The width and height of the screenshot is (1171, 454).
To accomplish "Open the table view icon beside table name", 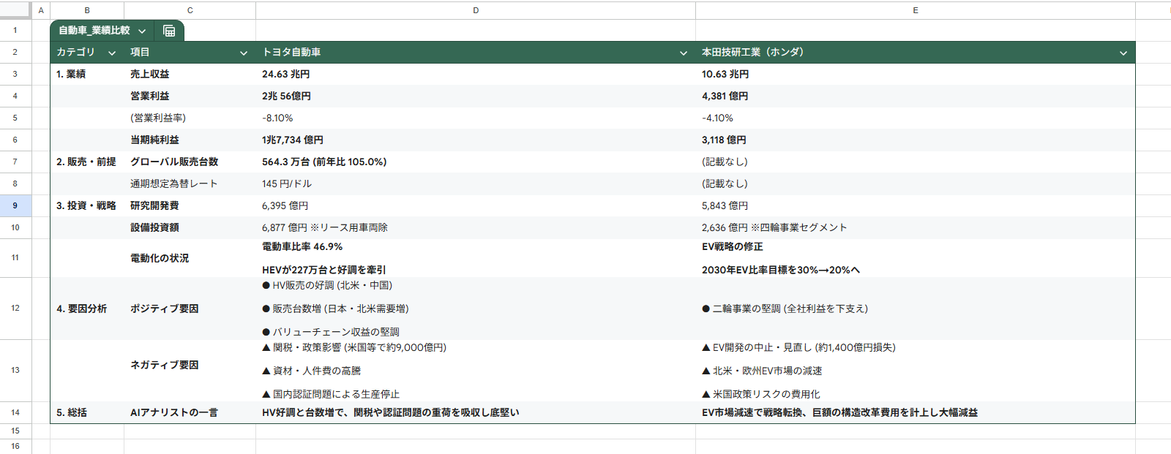I will pyautogui.click(x=169, y=31).
